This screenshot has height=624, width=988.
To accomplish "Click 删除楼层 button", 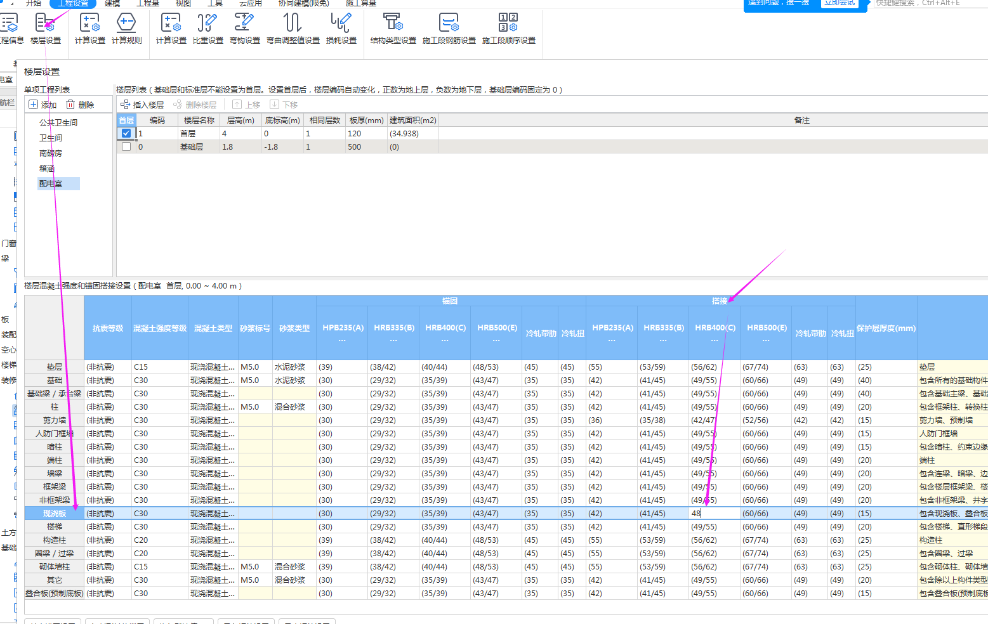I will (x=195, y=105).
